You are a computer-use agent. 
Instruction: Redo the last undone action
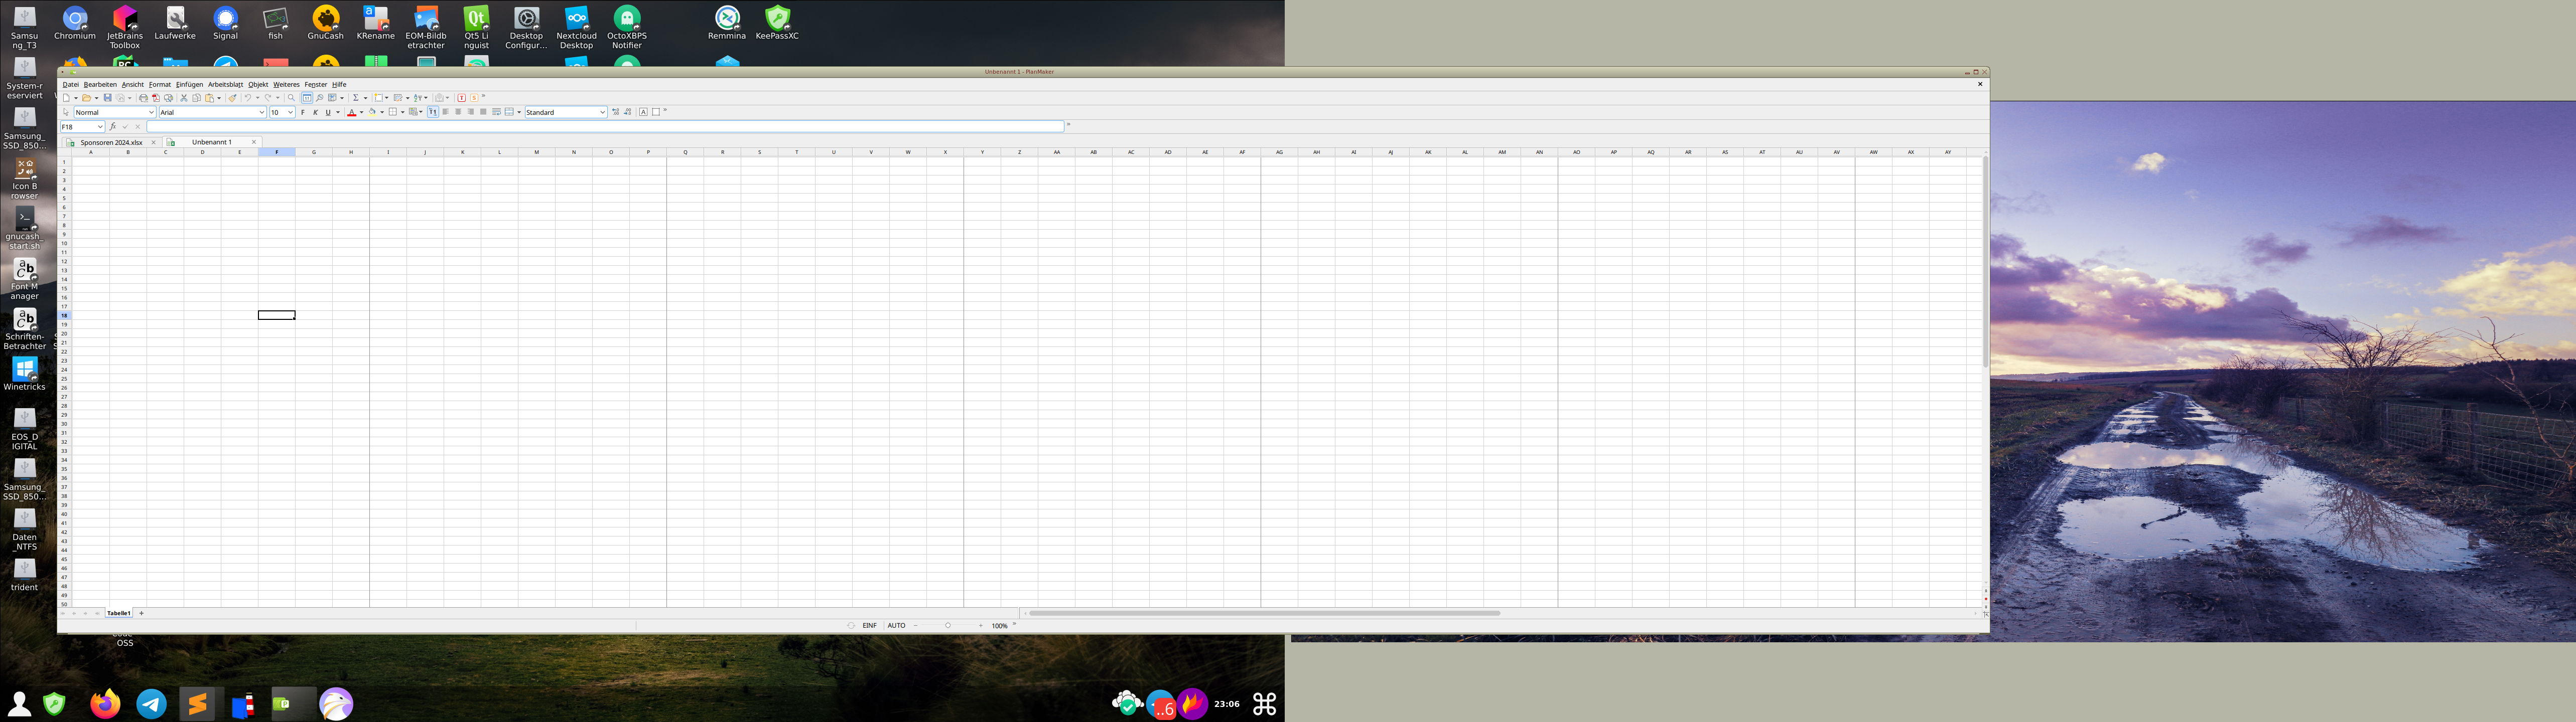268,98
